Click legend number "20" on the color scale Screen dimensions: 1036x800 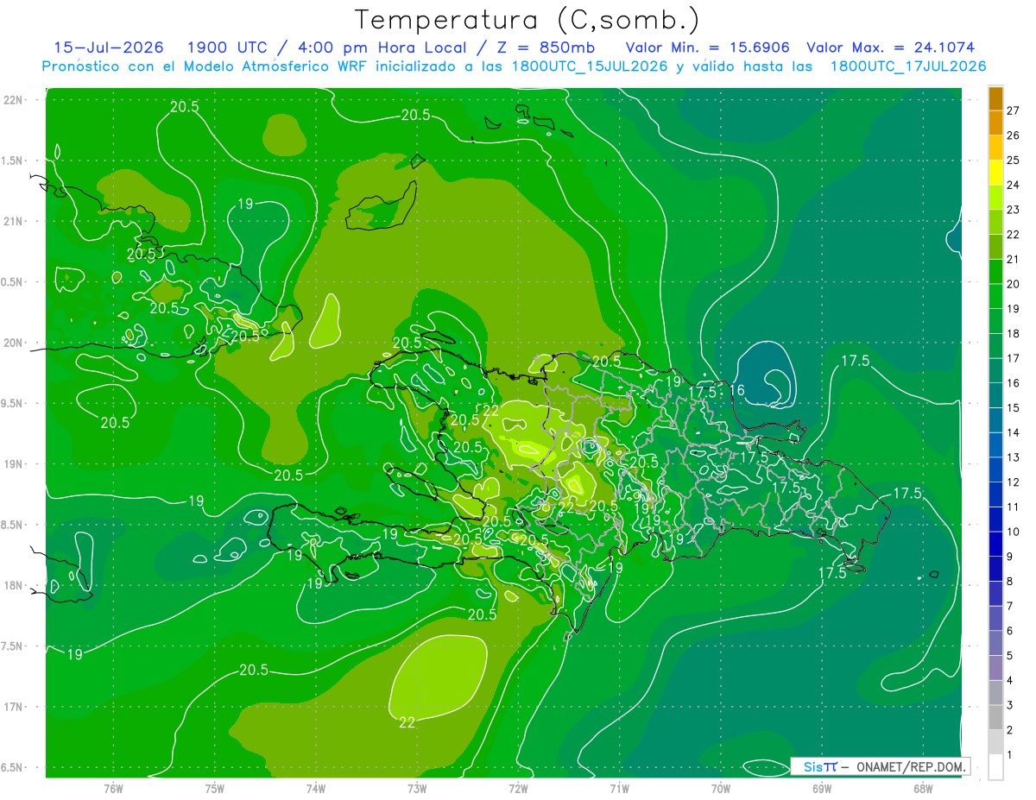tap(1014, 284)
